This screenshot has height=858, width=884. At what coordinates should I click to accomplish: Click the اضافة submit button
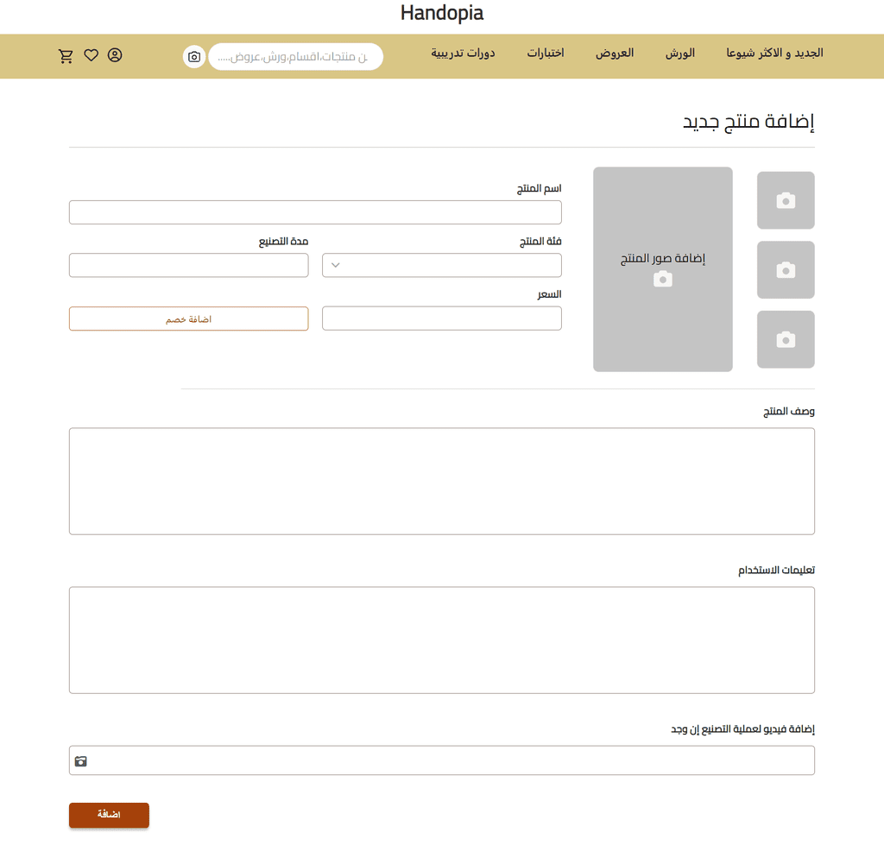pos(109,815)
